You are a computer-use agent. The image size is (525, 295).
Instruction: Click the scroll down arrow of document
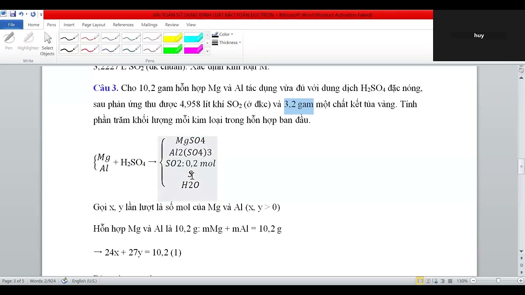(521, 251)
